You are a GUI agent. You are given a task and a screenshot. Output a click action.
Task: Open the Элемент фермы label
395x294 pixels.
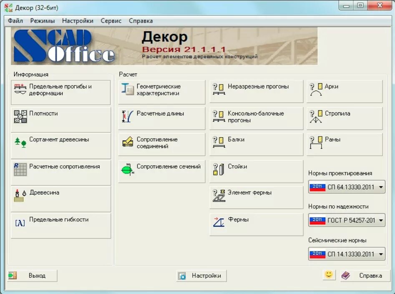(250, 192)
